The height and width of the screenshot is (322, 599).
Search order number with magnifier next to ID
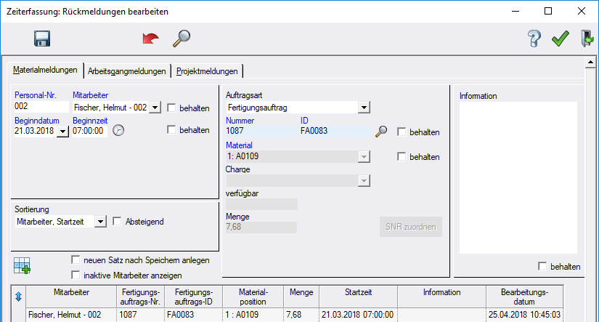(381, 132)
